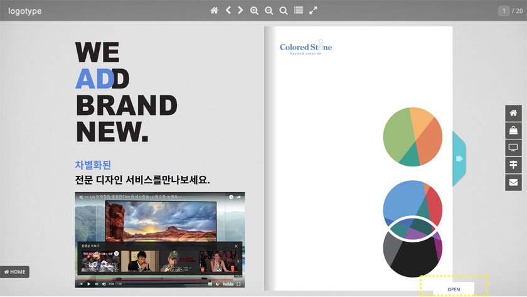Click the page number input field
The width and height of the screenshot is (527, 297).
[503, 11]
